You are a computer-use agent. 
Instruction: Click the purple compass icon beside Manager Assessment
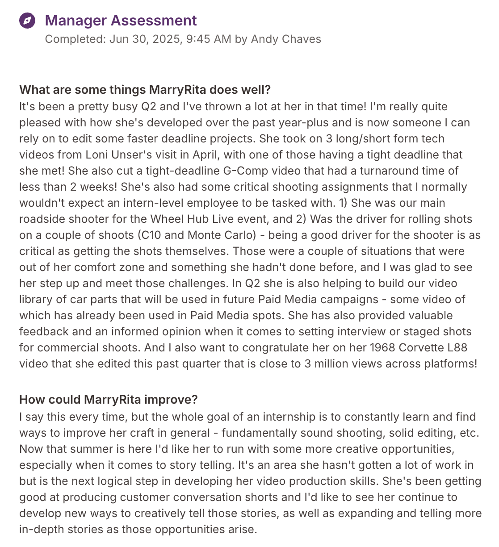(x=27, y=21)
